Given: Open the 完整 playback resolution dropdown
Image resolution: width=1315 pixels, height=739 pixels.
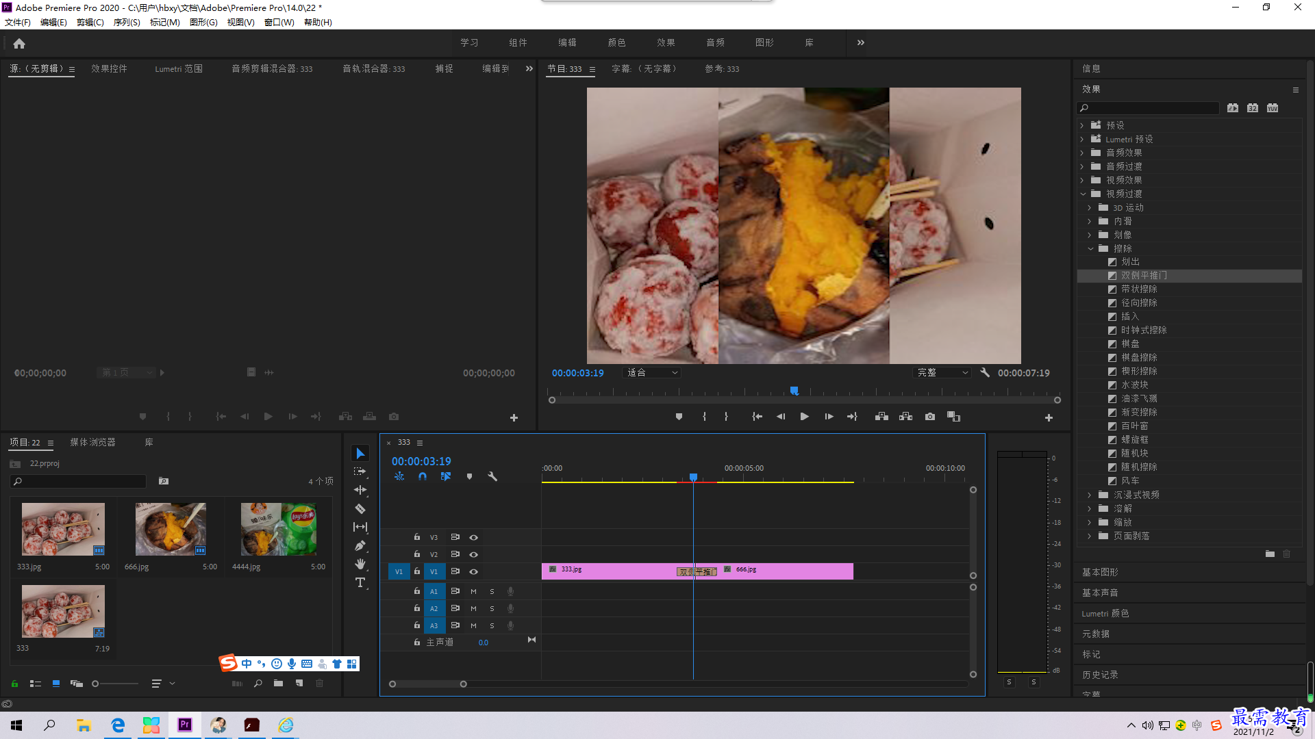Looking at the screenshot, I should [942, 373].
